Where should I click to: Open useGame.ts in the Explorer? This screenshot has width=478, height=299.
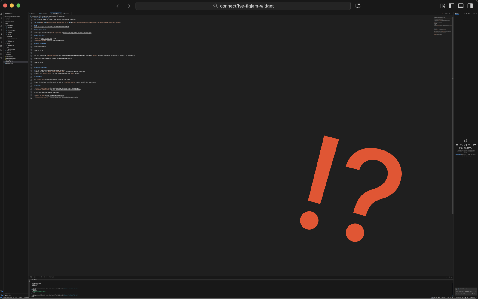click(10, 42)
